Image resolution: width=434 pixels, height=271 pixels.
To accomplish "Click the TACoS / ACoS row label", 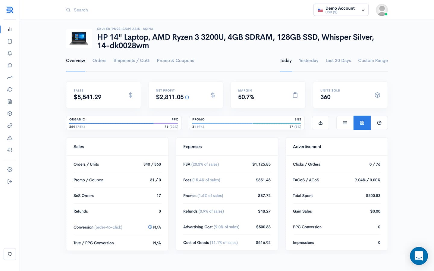I will [306, 180].
